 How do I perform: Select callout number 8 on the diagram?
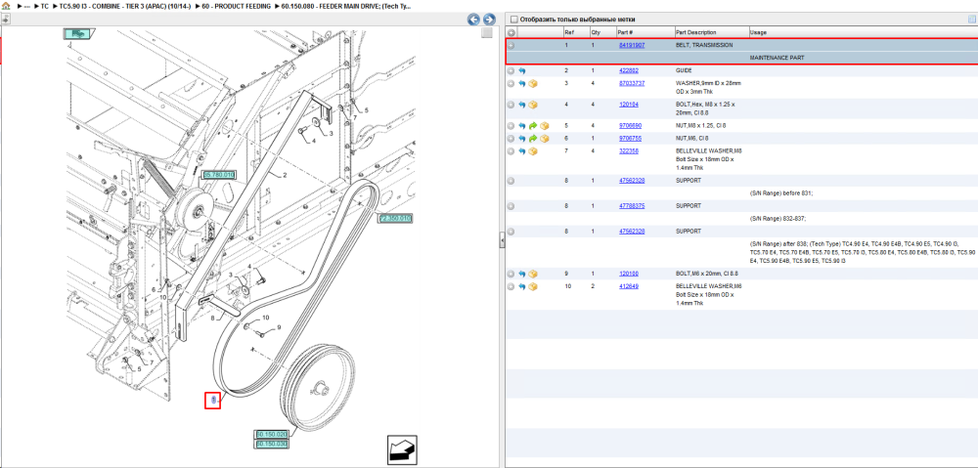click(x=212, y=319)
